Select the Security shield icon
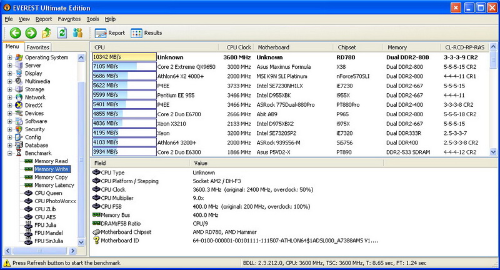This screenshot has height=270, width=500. pyautogui.click(x=19, y=129)
